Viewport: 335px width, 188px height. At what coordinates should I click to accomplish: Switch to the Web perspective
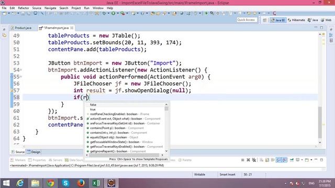point(326,20)
